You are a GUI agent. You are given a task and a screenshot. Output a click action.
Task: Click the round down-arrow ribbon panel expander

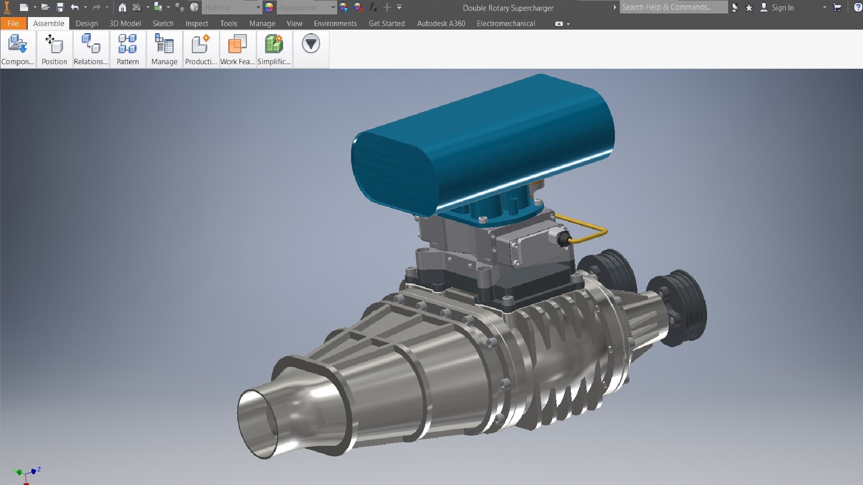point(311,44)
